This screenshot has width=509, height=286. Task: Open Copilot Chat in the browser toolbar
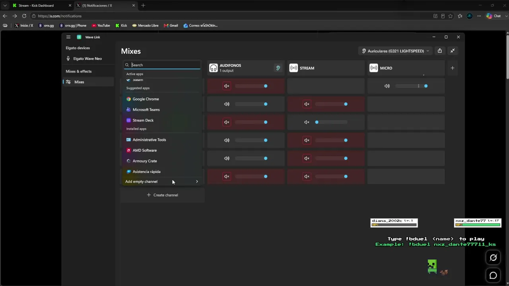[493, 16]
